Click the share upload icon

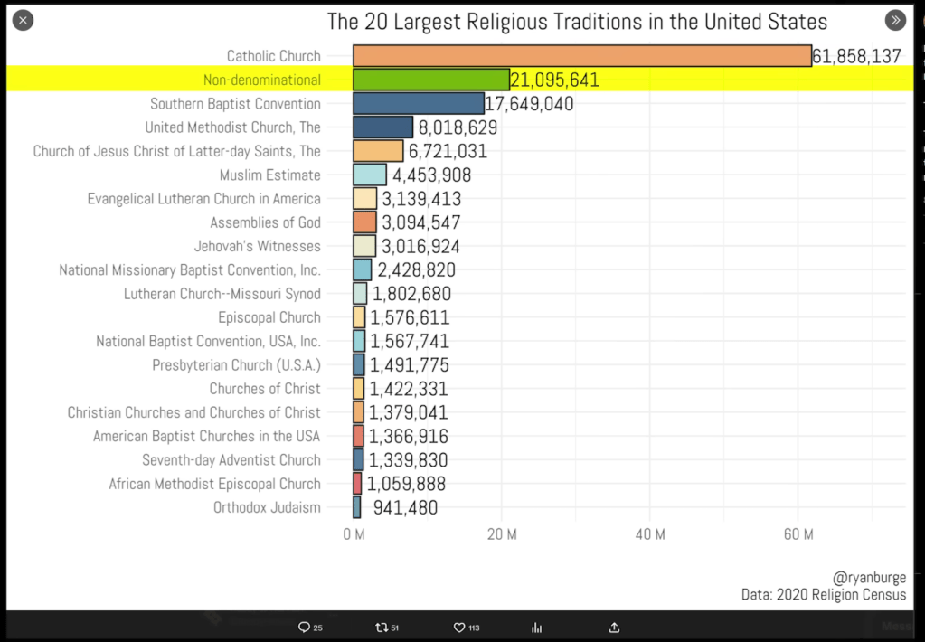coord(614,628)
